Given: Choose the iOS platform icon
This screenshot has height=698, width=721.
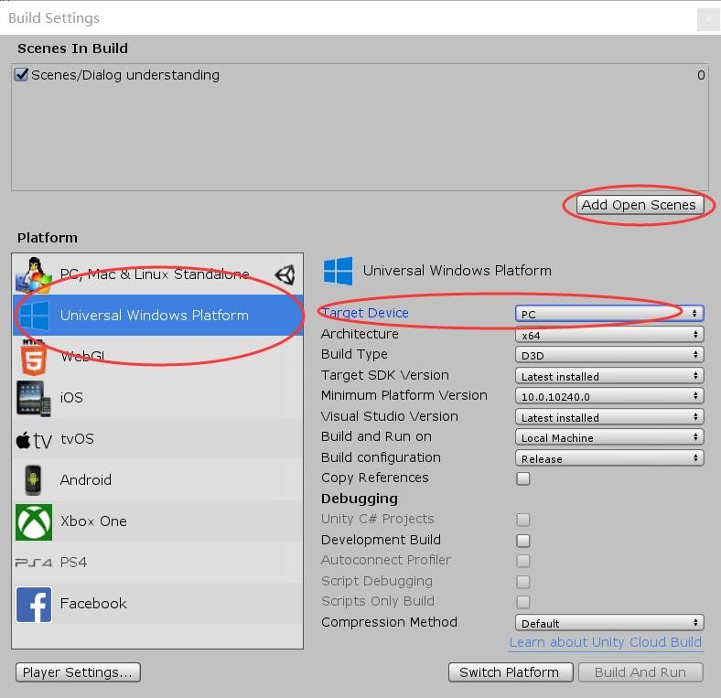Looking at the screenshot, I should point(33,397).
